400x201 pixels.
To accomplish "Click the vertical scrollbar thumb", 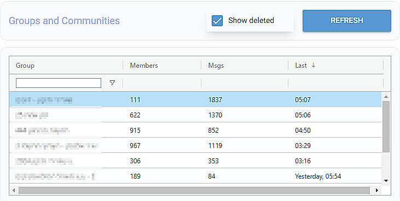I will (386, 127).
